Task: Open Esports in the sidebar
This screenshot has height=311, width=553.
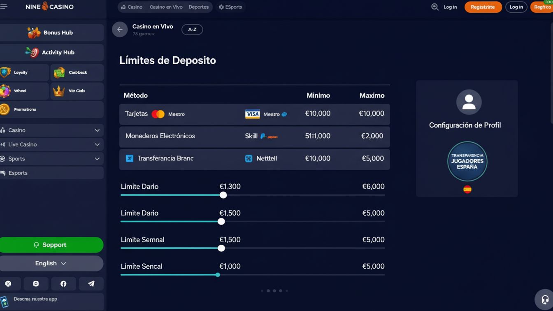Action: point(51,173)
